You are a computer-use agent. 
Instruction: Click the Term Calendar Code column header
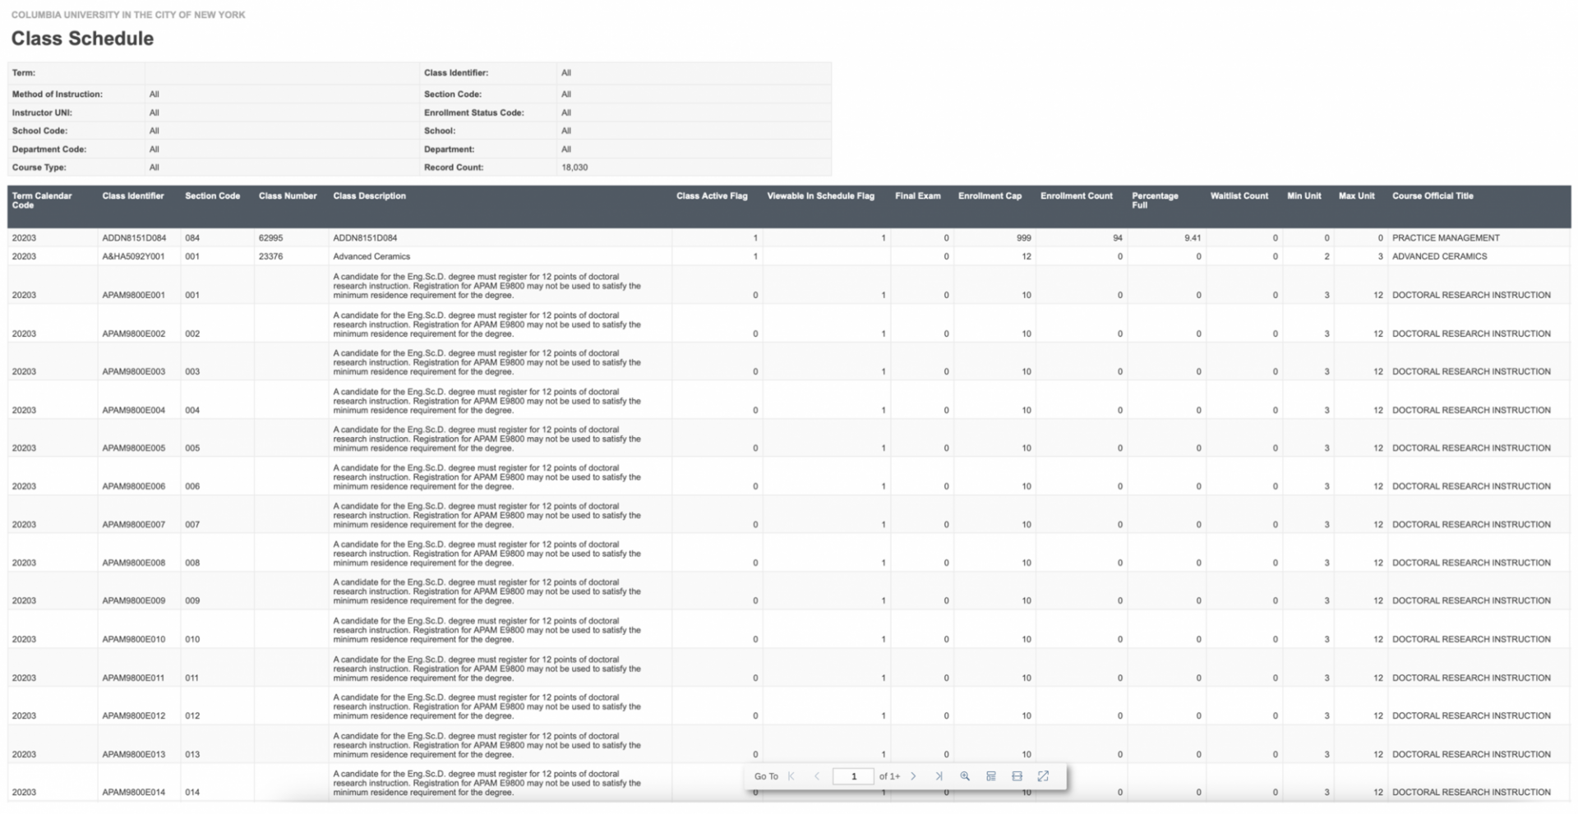[x=42, y=200]
